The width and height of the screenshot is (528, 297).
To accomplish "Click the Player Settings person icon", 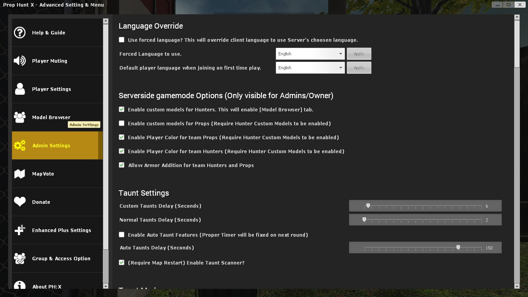I will coord(20,89).
